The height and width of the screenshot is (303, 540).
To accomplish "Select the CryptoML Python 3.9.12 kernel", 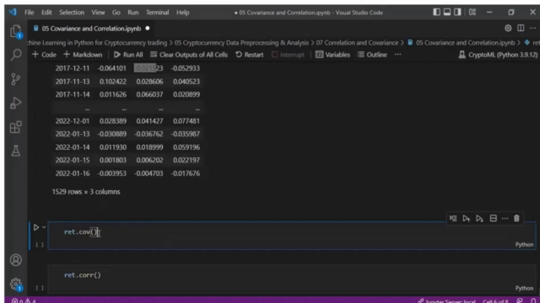I will [498, 55].
